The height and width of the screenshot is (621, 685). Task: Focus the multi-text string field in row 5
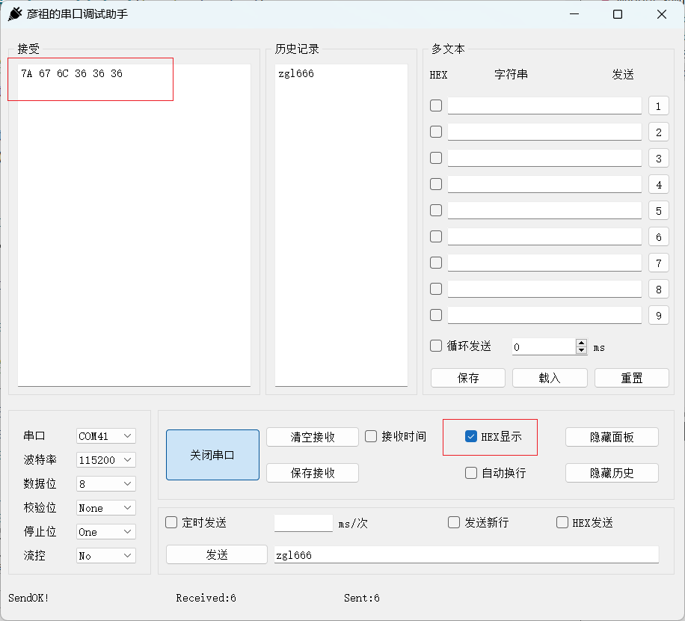point(544,211)
